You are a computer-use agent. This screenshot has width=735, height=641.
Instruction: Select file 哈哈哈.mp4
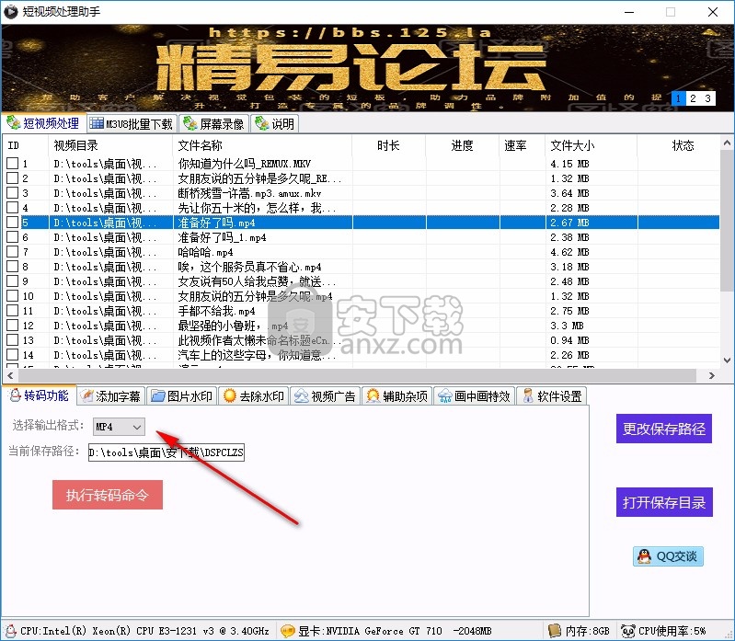[205, 252]
